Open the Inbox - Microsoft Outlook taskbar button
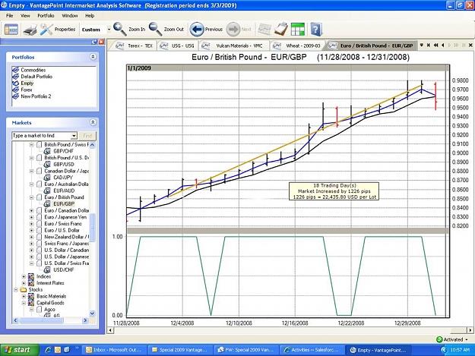 113,350
